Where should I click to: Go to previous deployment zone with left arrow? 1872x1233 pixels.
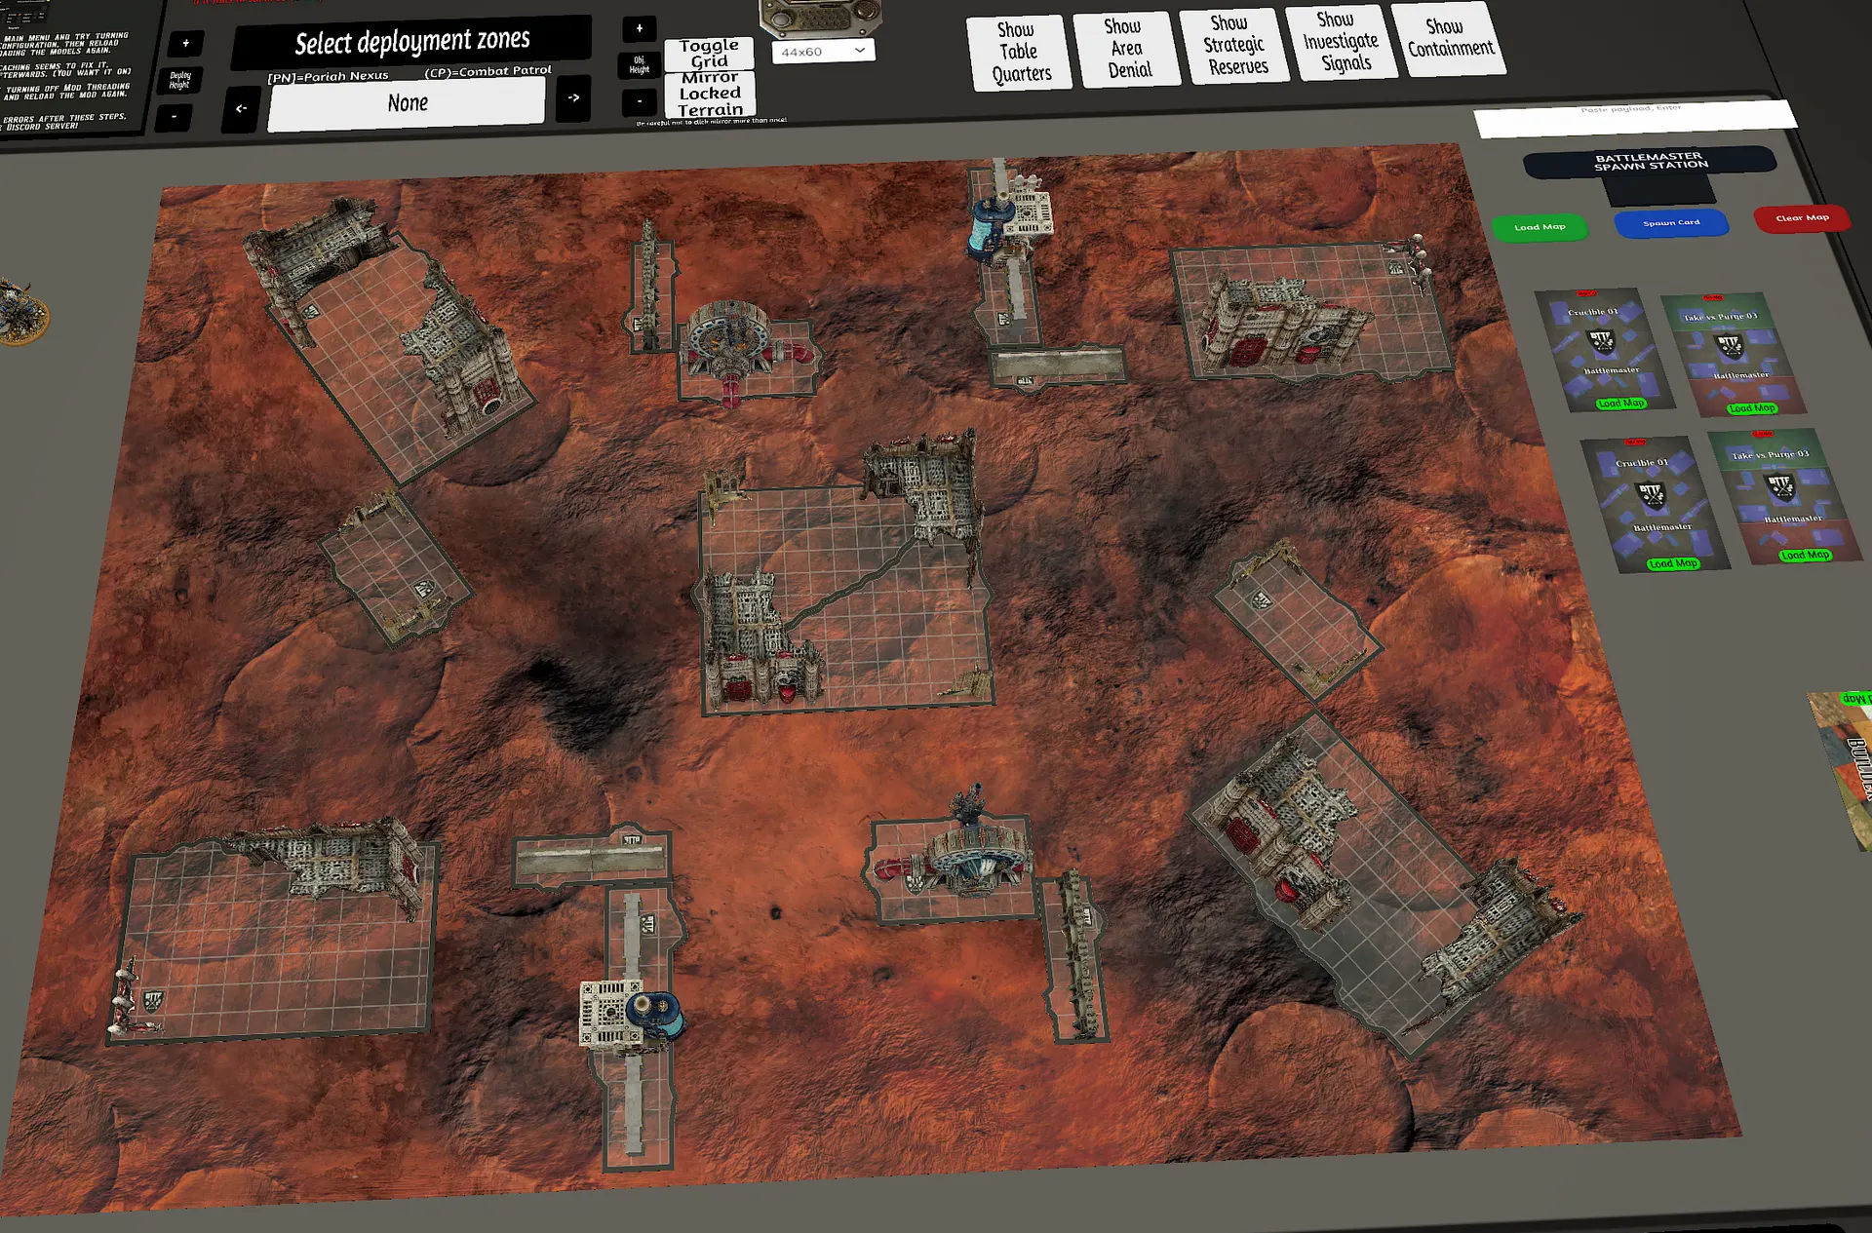click(242, 109)
